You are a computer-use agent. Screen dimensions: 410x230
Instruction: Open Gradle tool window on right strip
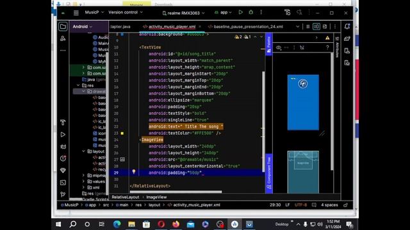pos(347,38)
